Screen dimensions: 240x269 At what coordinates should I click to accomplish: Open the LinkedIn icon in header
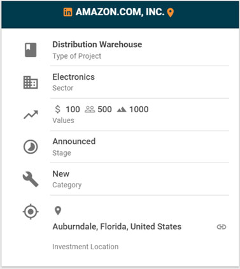[x=67, y=12]
